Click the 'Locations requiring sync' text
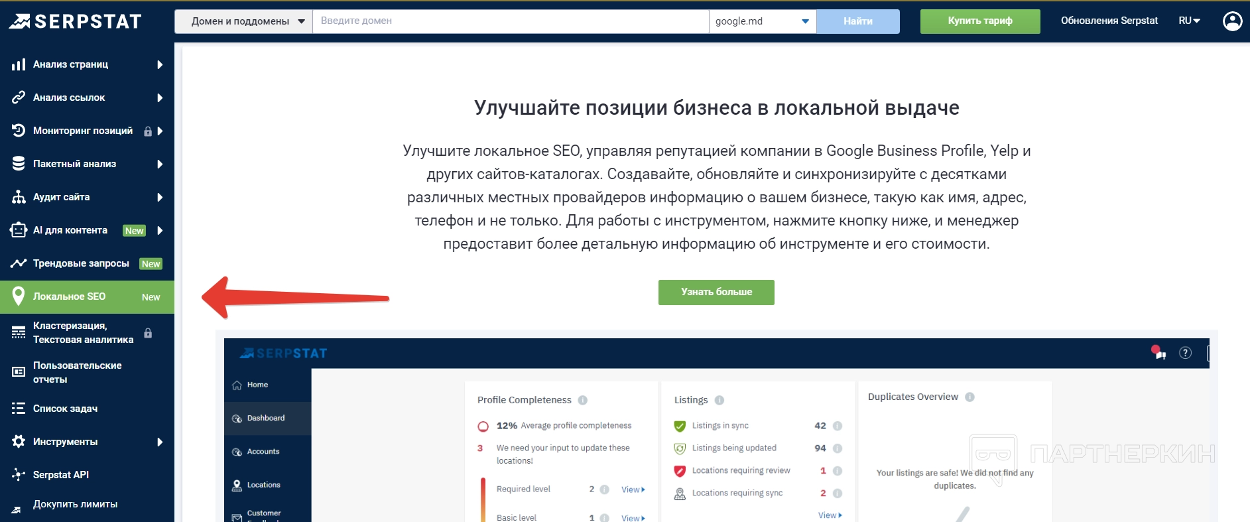 click(737, 493)
